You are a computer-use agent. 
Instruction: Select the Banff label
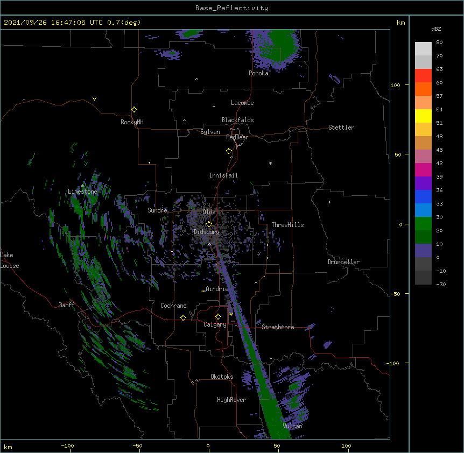(67, 305)
